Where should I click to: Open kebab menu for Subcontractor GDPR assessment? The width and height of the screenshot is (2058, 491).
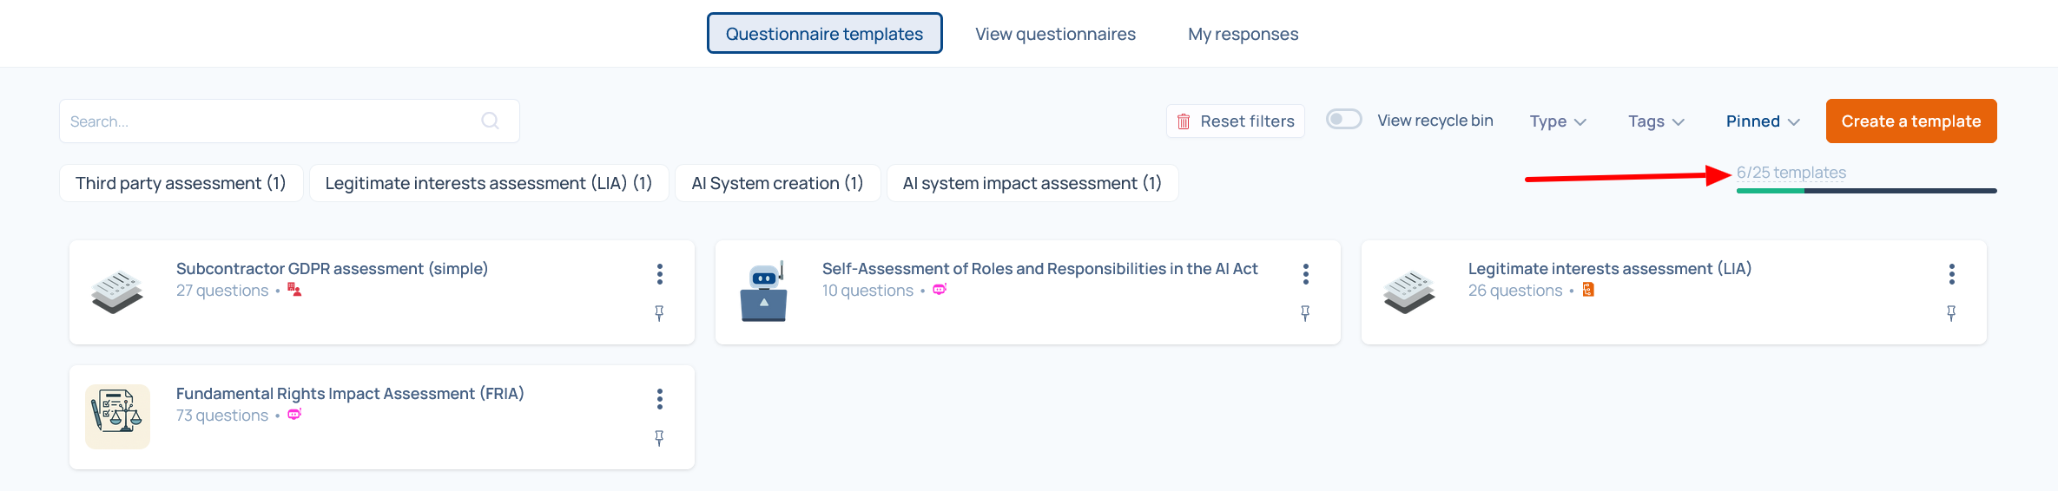(x=660, y=274)
